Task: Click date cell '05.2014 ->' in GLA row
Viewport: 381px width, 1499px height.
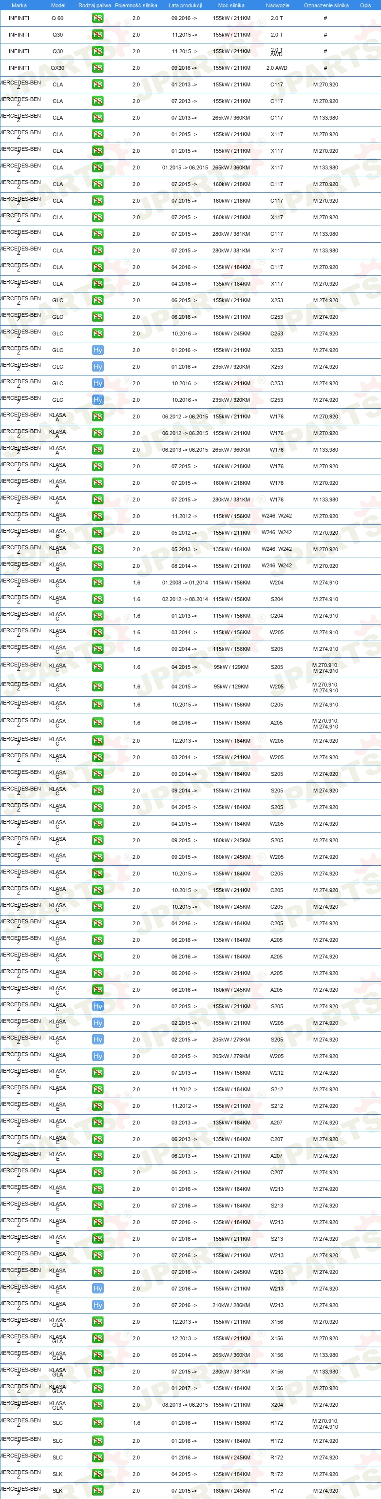Action: tap(184, 1354)
